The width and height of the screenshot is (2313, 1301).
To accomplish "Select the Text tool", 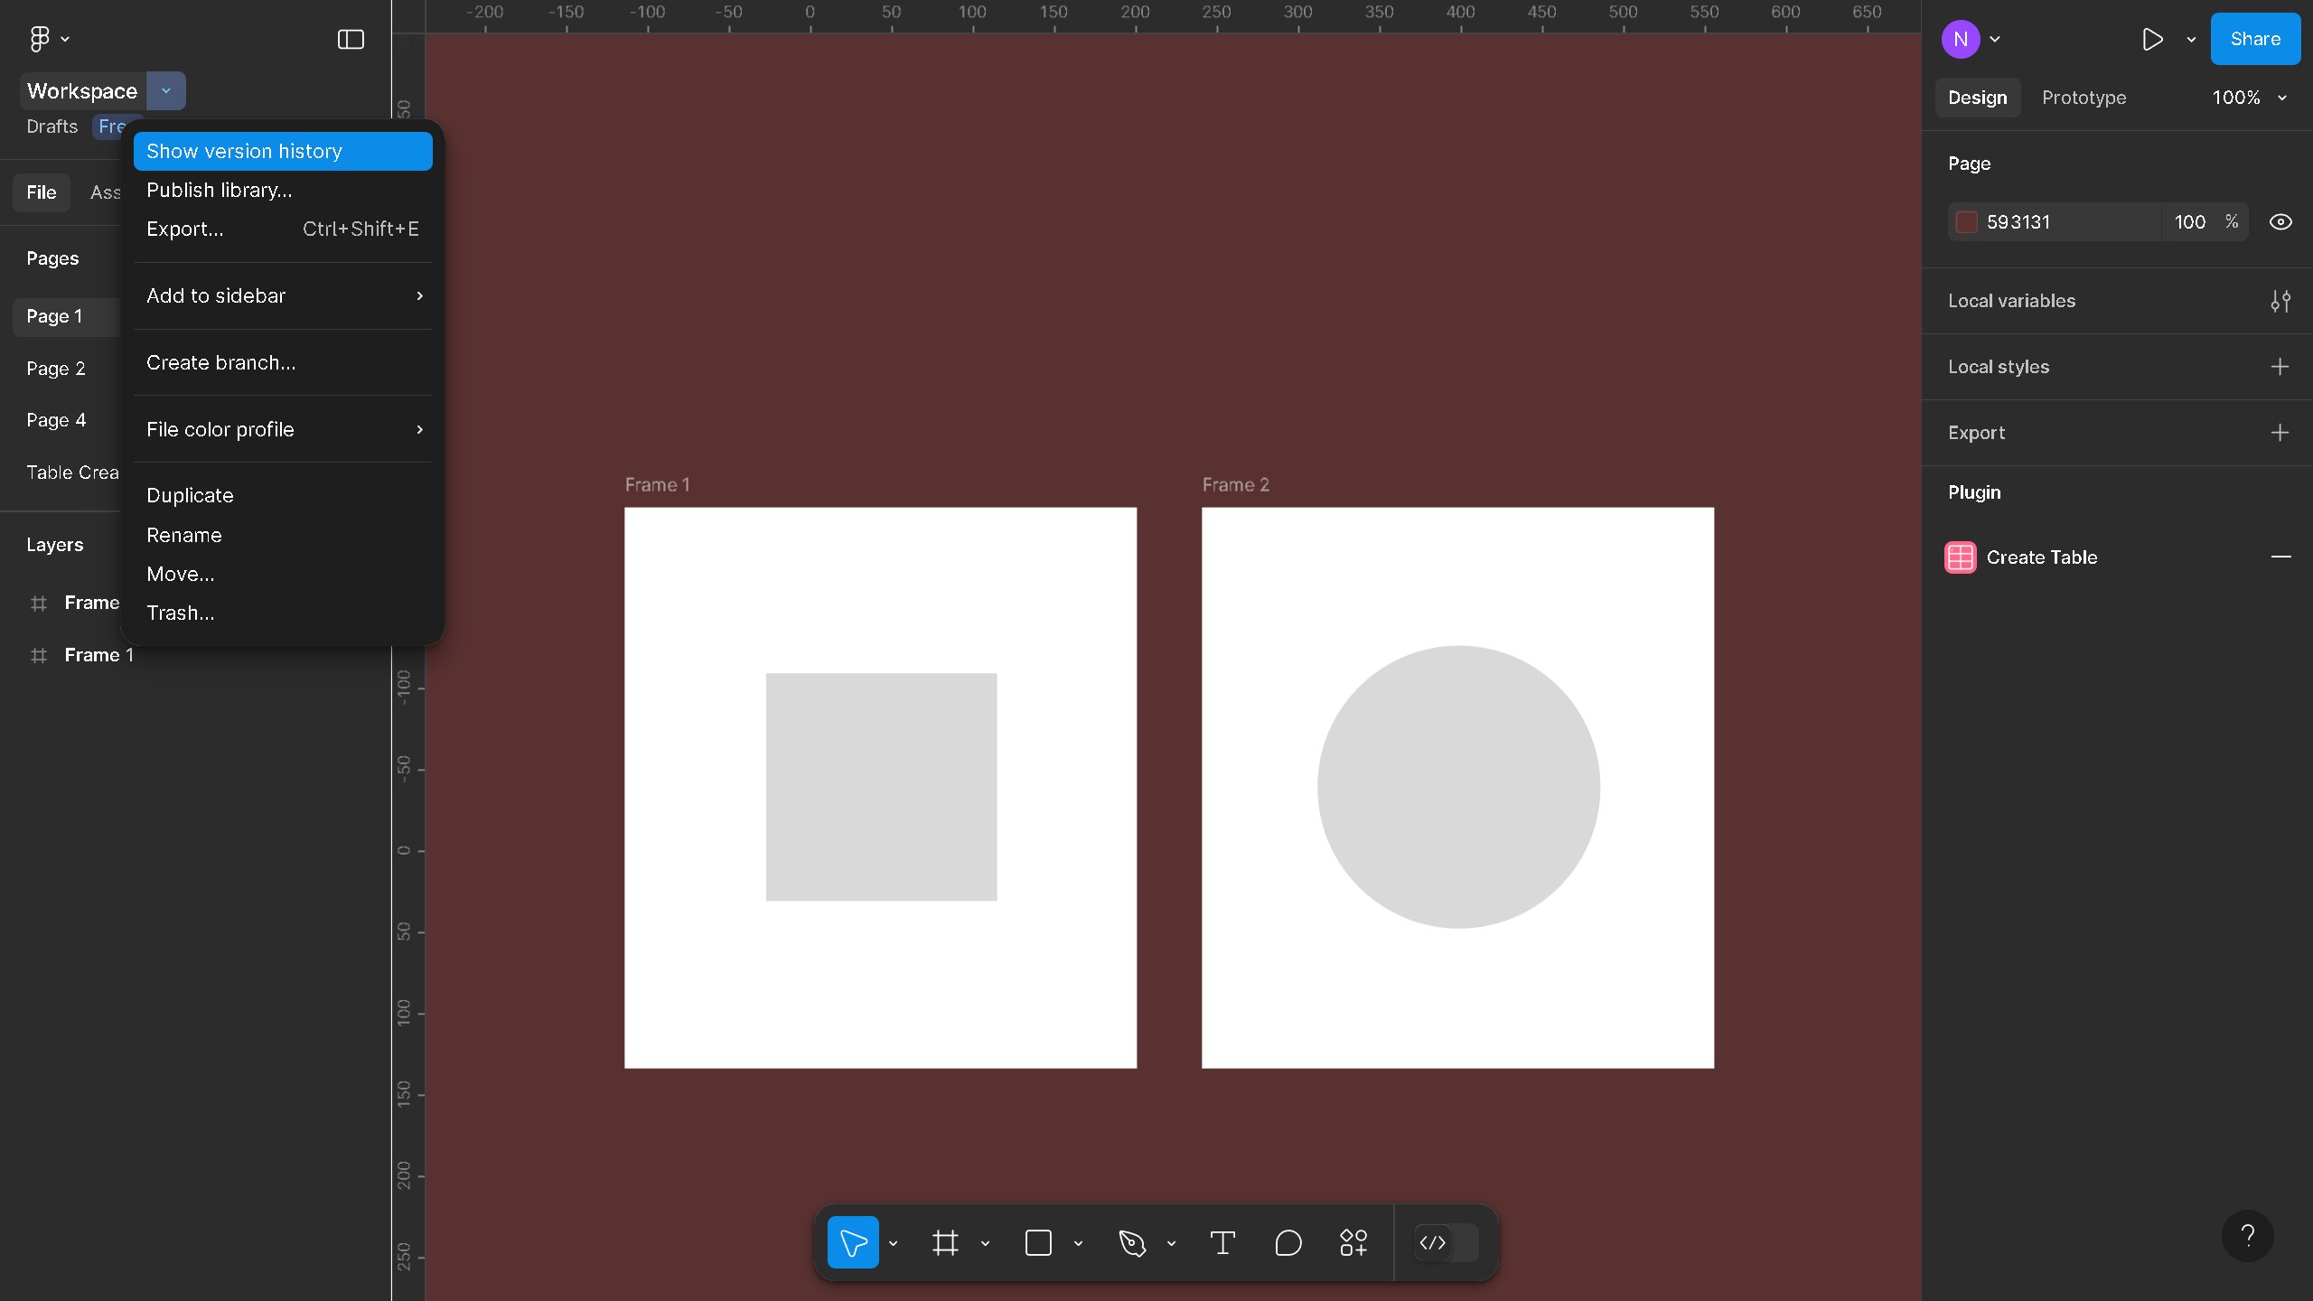I will (x=1222, y=1243).
